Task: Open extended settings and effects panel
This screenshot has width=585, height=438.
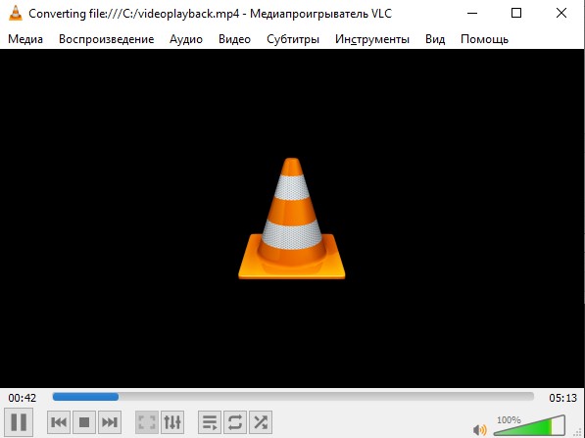Action: pyautogui.click(x=172, y=422)
